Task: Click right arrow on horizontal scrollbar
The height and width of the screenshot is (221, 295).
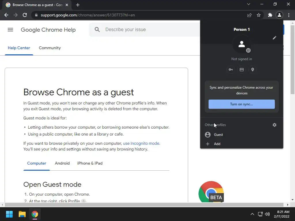Action: click(x=288, y=205)
